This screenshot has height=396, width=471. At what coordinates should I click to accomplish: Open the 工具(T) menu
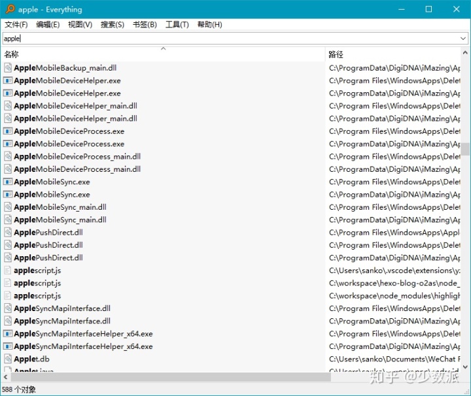(x=177, y=25)
